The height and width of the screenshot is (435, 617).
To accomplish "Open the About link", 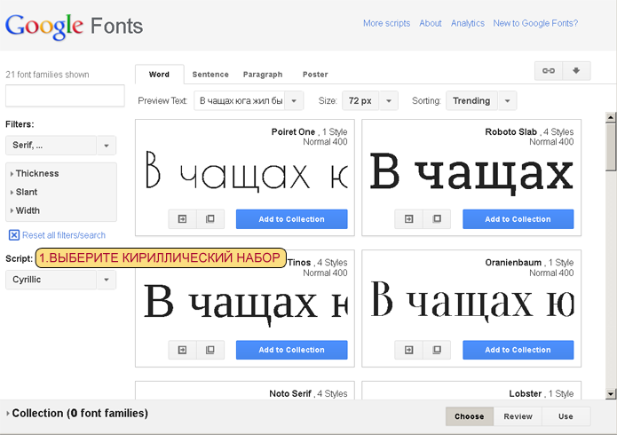I will [430, 23].
